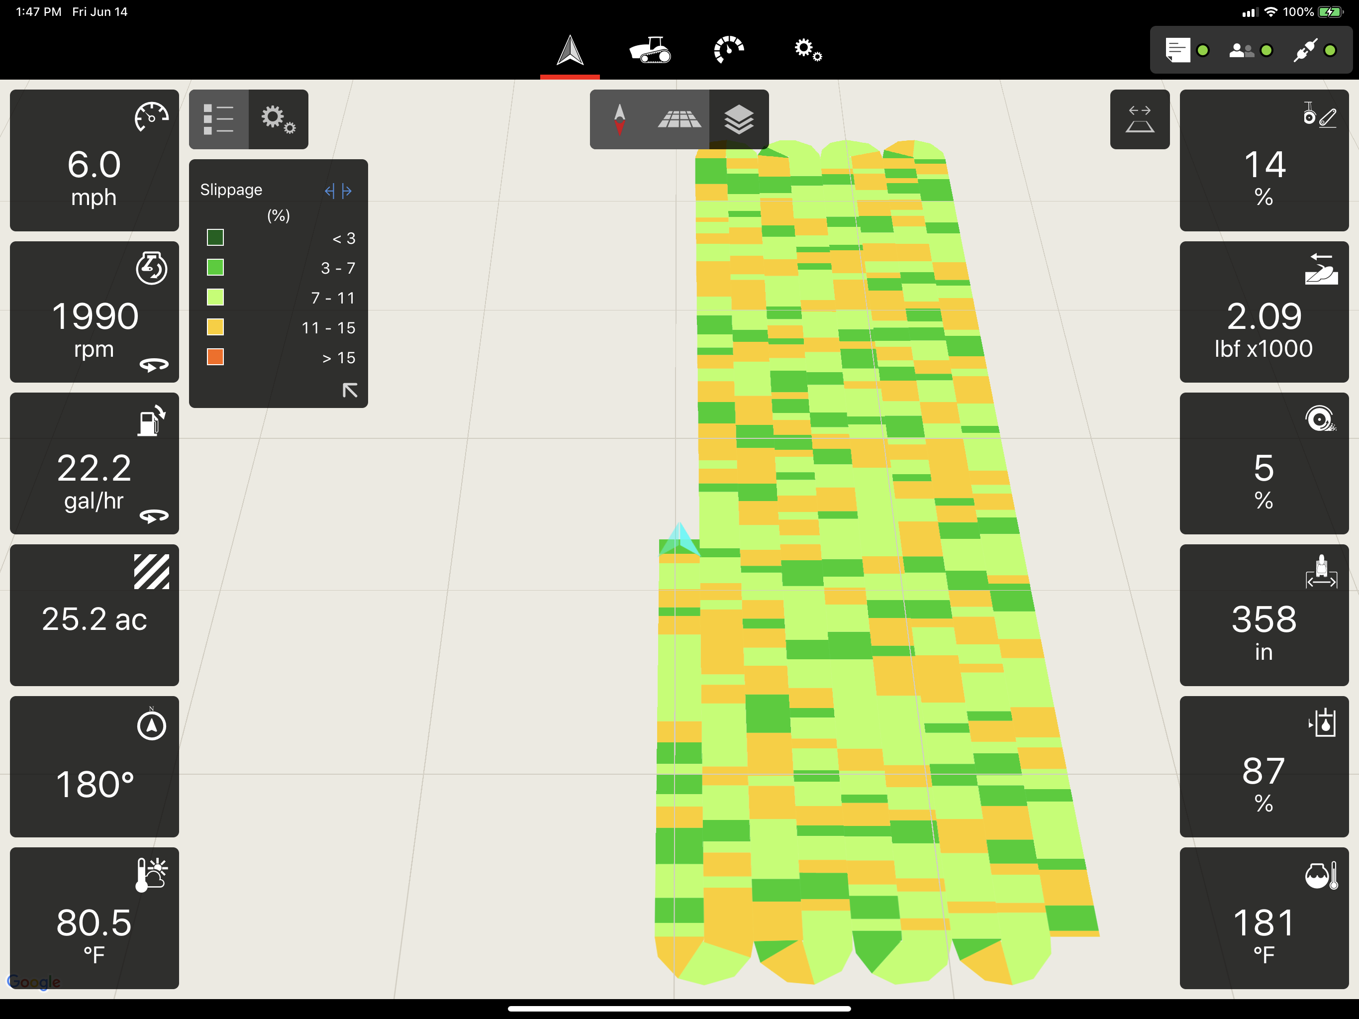Image resolution: width=1359 pixels, height=1019 pixels.
Task: Open the 80.5 °F ambient temperature tile
Action: point(94,918)
